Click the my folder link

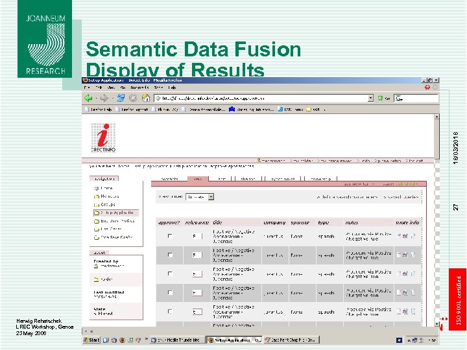(301, 161)
